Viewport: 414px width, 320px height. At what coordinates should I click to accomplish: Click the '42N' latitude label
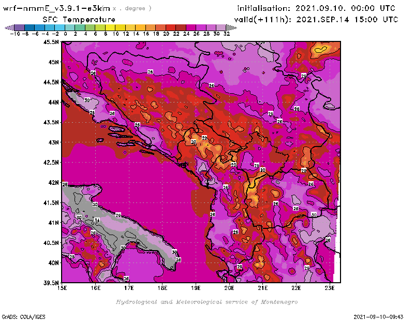53,183
